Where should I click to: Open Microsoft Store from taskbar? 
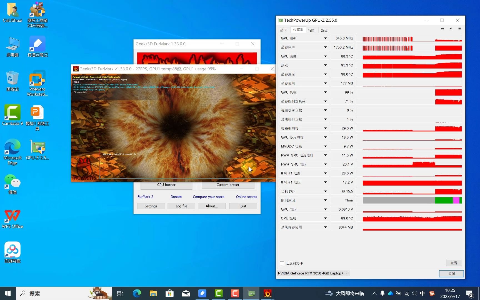tap(169, 293)
